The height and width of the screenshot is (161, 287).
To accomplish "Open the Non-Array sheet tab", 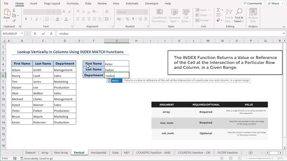I will pyautogui.click(x=61, y=153).
